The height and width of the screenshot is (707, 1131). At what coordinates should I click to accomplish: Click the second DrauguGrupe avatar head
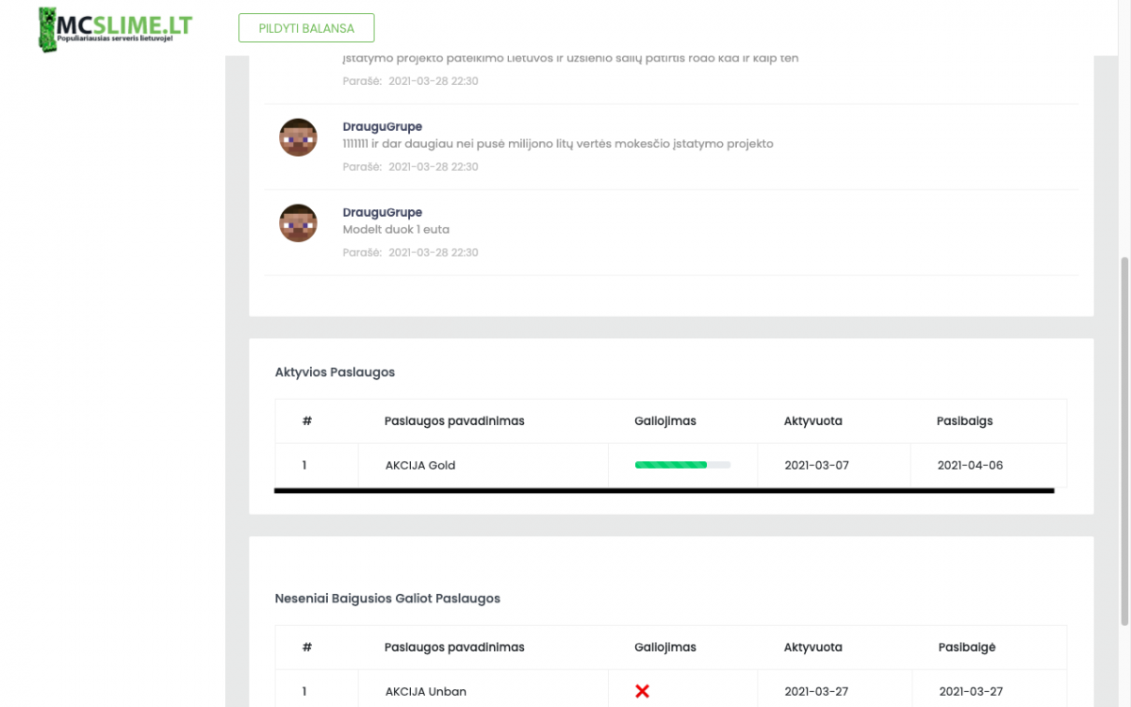pos(298,223)
